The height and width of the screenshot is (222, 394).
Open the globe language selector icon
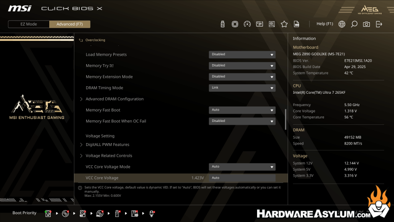tap(342, 24)
